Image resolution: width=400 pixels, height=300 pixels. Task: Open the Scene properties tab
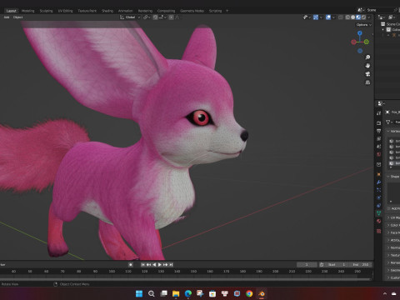tap(379, 147)
